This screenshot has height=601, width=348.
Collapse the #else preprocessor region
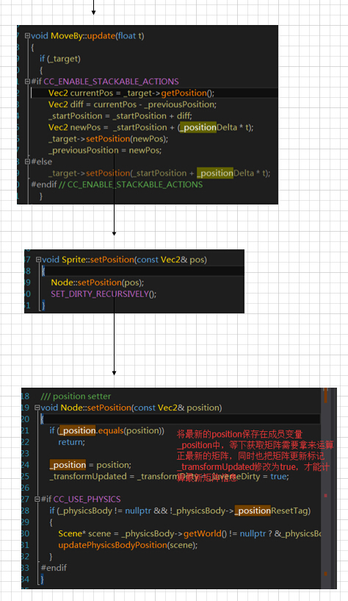coord(27,161)
